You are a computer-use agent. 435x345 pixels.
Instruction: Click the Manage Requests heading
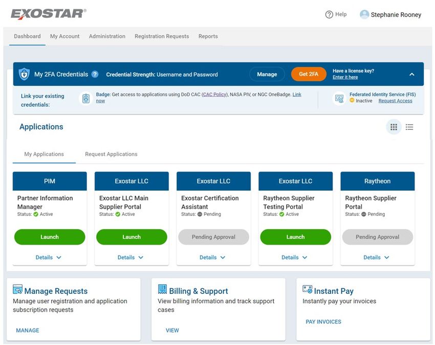pyautogui.click(x=56, y=291)
